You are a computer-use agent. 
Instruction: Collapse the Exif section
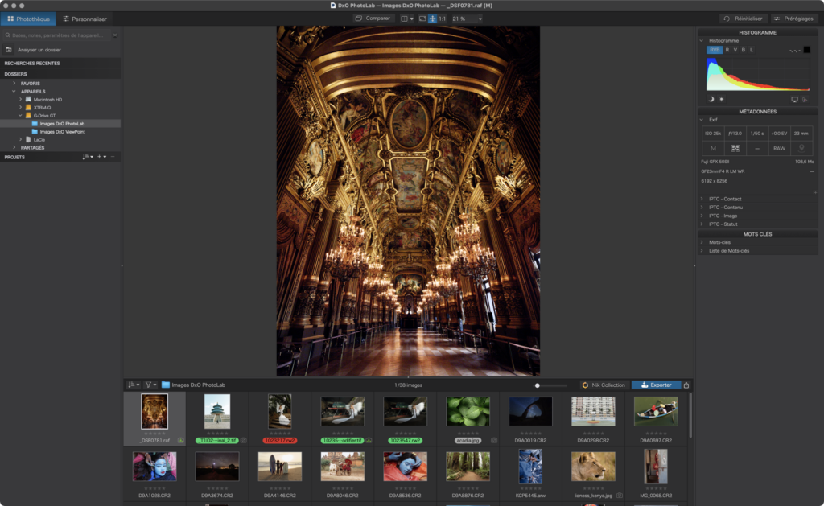[702, 120]
